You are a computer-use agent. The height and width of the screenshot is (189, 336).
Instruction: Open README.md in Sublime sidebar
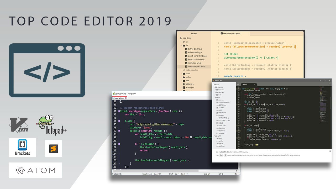tap(222, 128)
